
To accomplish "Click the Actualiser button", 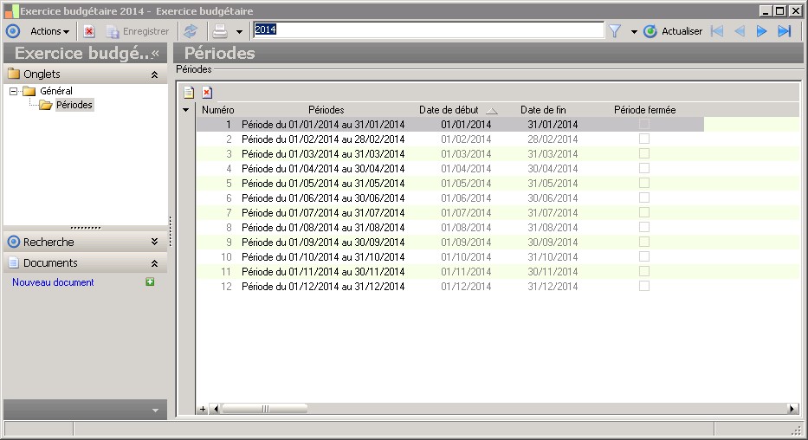I will click(673, 31).
